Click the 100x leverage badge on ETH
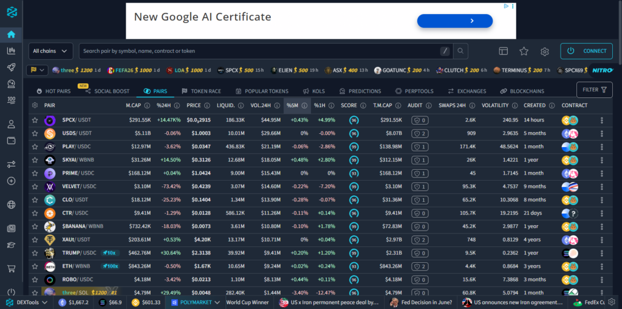The height and width of the screenshot is (309, 622). [x=111, y=266]
